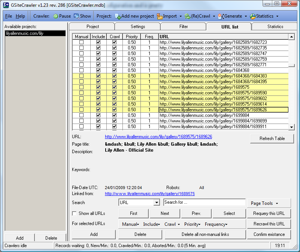Click the Statistics pie chart icon

click(x=253, y=16)
